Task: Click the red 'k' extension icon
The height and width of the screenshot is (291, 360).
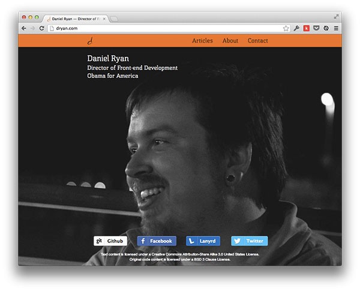Action: tap(306, 28)
